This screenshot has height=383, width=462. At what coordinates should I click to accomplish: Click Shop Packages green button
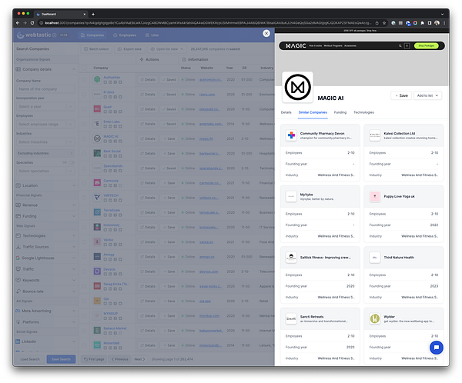click(x=426, y=46)
